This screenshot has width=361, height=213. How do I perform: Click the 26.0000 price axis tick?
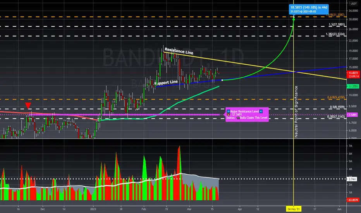(x=353, y=29)
